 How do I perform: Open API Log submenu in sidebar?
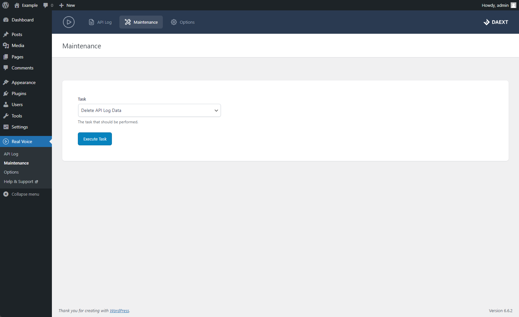coord(11,154)
